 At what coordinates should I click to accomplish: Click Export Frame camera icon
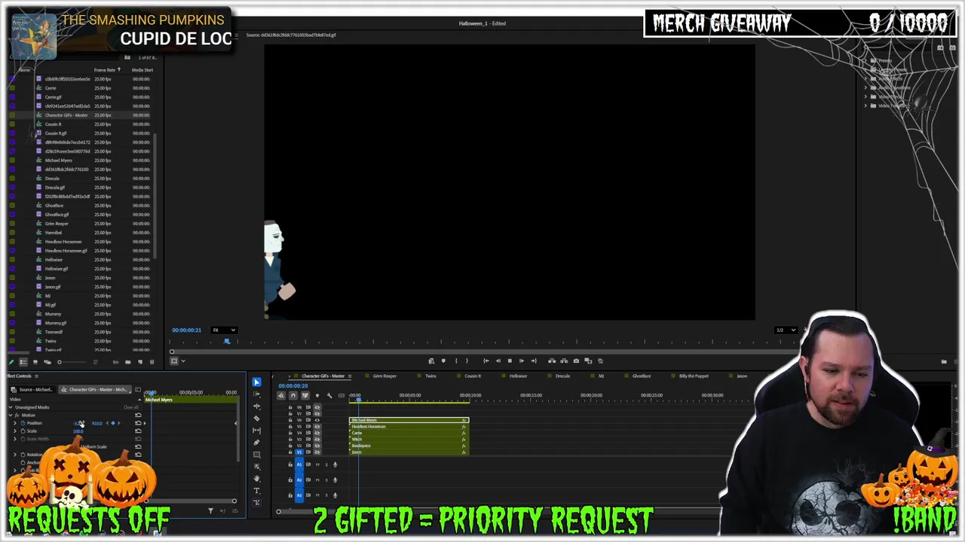pos(576,361)
